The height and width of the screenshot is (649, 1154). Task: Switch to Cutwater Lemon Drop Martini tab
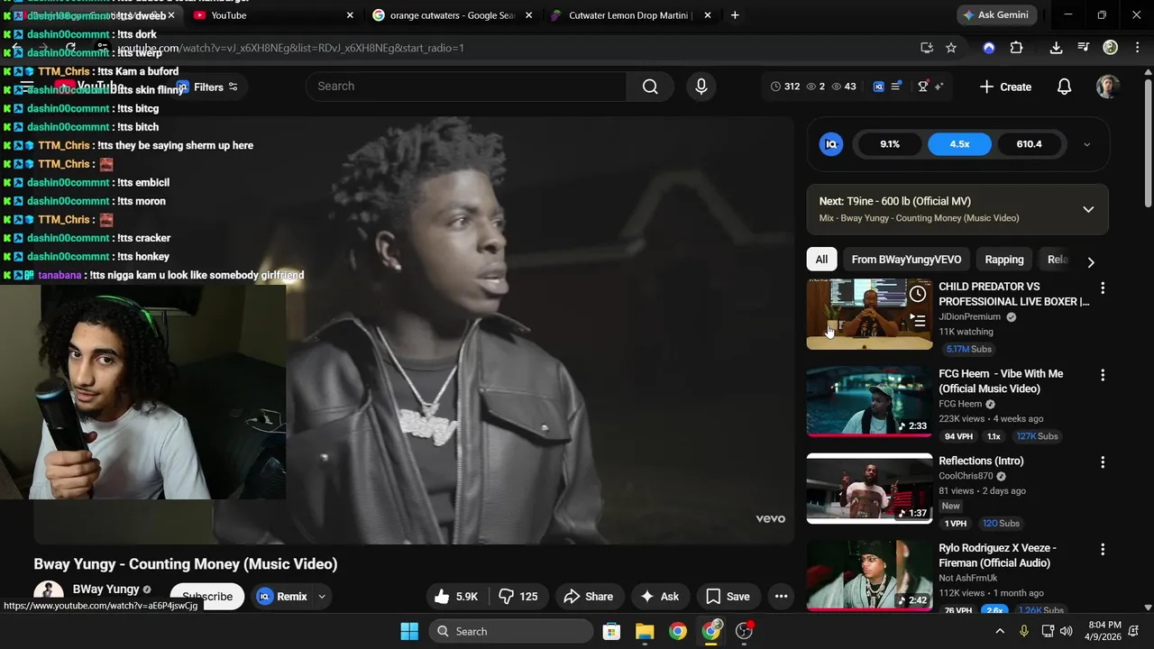coord(631,15)
